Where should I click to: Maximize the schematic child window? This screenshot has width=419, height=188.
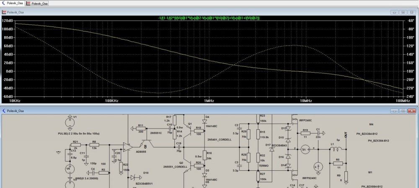[x=403, y=111]
